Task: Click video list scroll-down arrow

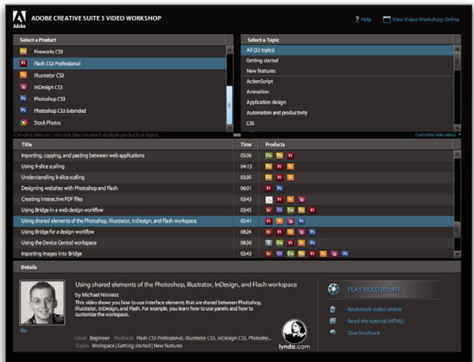Action: pos(457,254)
